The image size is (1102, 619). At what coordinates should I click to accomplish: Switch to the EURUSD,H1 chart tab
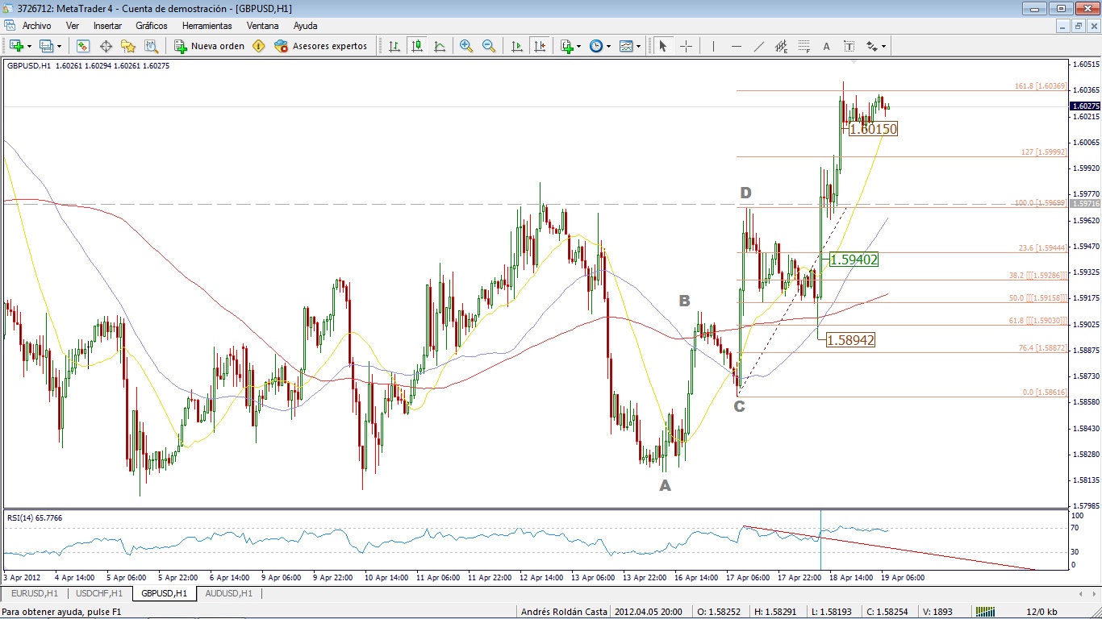click(33, 593)
